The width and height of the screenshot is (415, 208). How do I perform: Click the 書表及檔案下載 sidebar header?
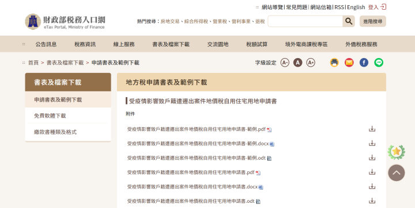pos(68,82)
